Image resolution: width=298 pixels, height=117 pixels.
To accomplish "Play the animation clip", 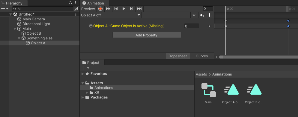I will pyautogui.click(x=124, y=9).
